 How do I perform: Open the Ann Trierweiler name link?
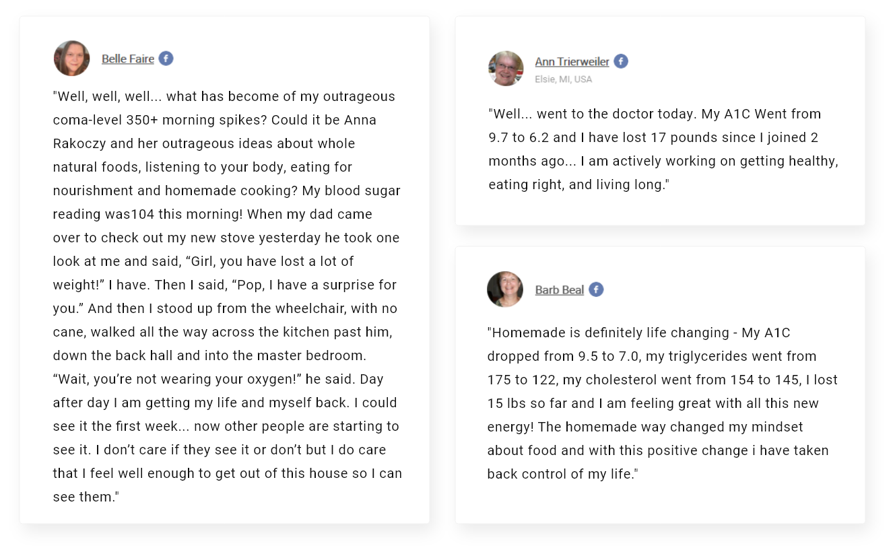[572, 61]
